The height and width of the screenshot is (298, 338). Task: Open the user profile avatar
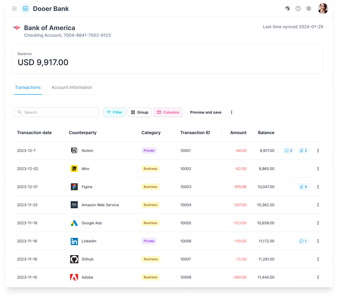323,9
